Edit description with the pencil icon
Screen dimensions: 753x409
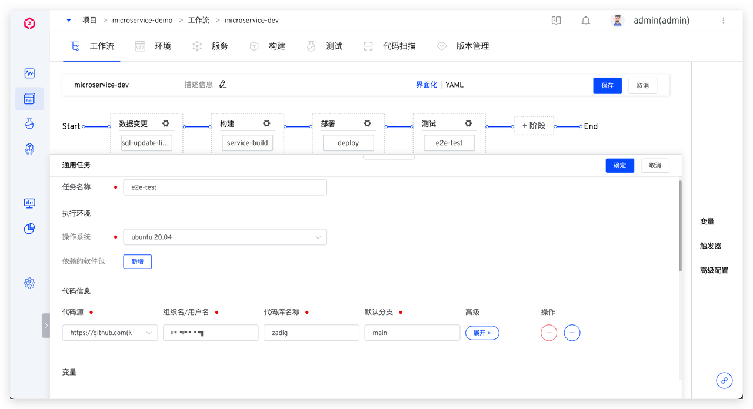(223, 85)
